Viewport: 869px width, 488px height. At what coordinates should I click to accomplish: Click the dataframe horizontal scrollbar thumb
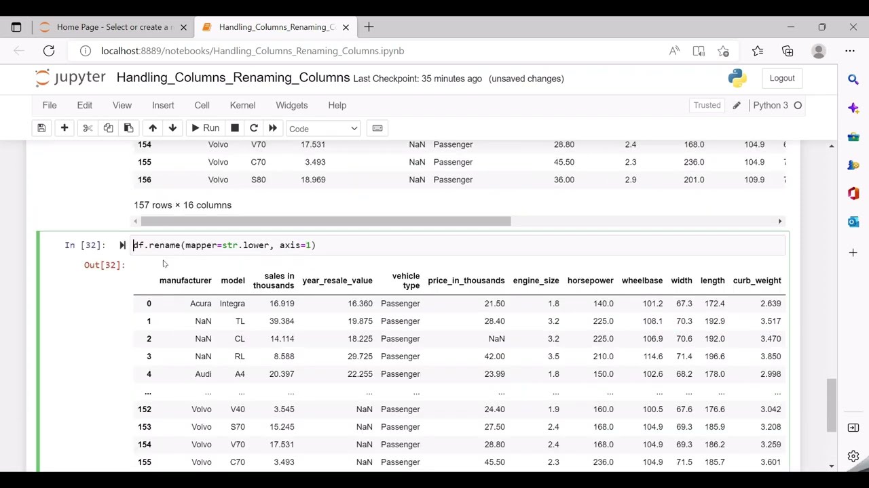(x=326, y=221)
